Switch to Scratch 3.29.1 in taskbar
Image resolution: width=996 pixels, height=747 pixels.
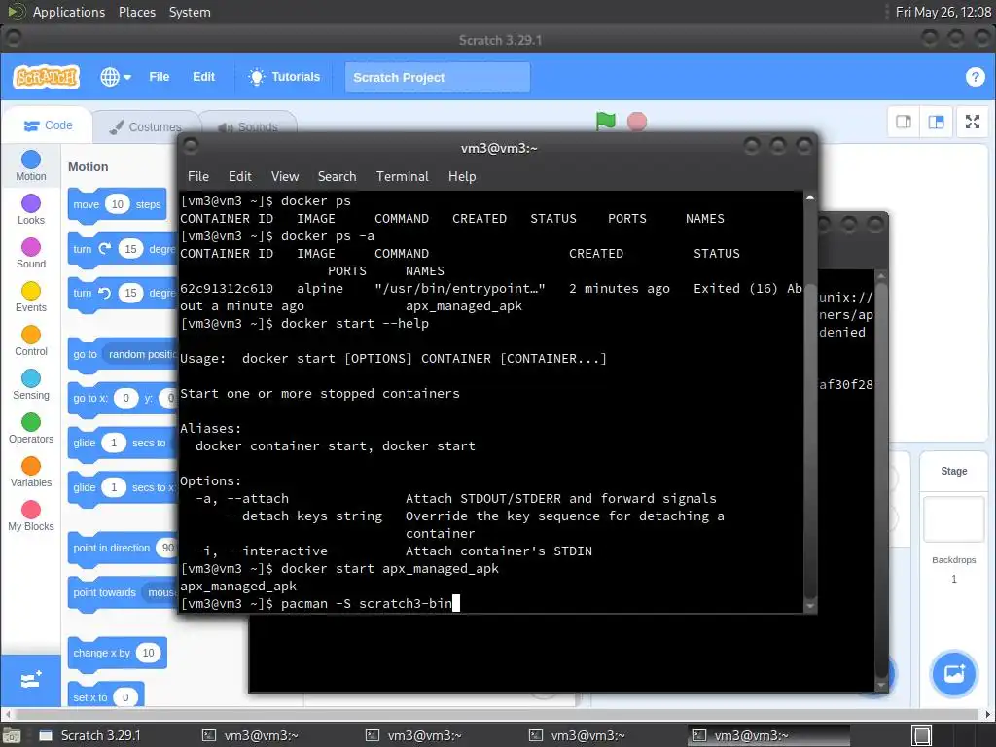pos(100,735)
